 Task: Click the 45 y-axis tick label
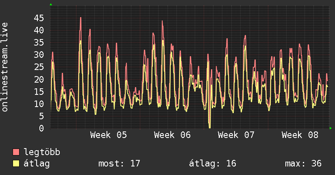click(x=39, y=18)
